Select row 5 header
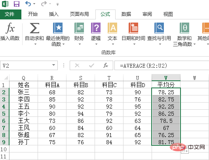 [x=4, y=114]
